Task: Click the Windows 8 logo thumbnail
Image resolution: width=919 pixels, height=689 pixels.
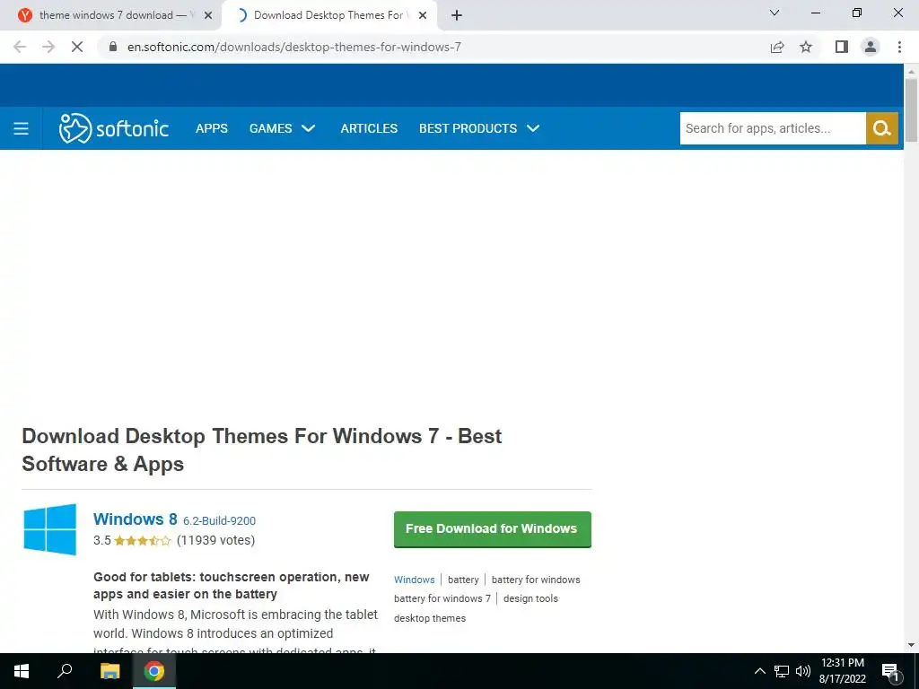Action: pyautogui.click(x=50, y=529)
